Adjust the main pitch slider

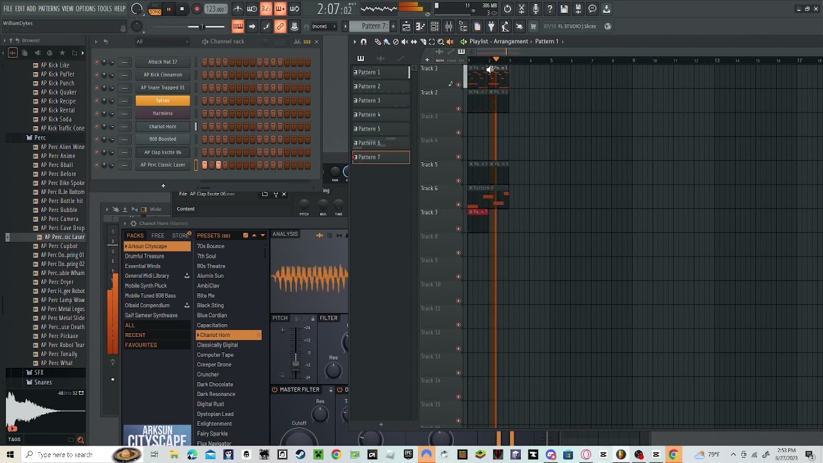click(x=203, y=26)
